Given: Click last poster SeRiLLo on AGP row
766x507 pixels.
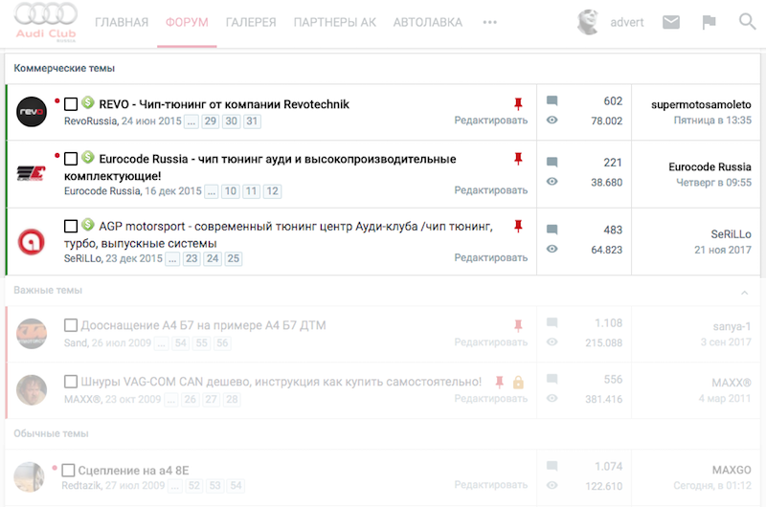Looking at the screenshot, I should [x=731, y=234].
